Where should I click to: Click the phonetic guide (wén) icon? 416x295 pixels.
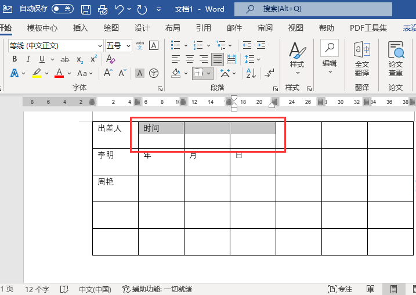pyautogui.click(x=140, y=46)
